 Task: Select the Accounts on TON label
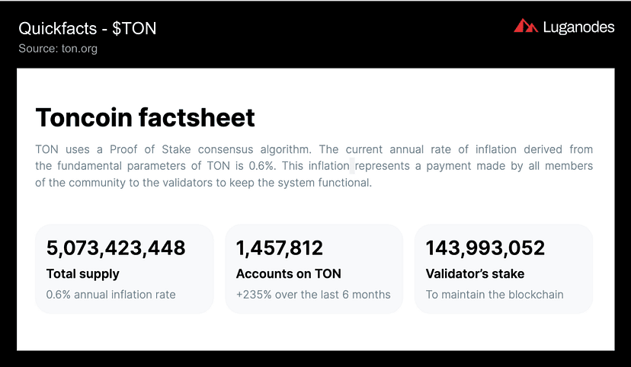pos(289,274)
